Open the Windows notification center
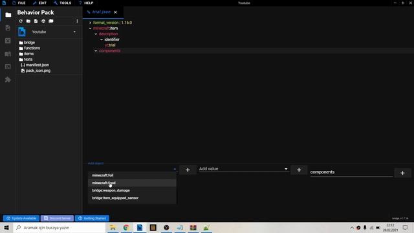The width and height of the screenshot is (414, 233). (406, 227)
